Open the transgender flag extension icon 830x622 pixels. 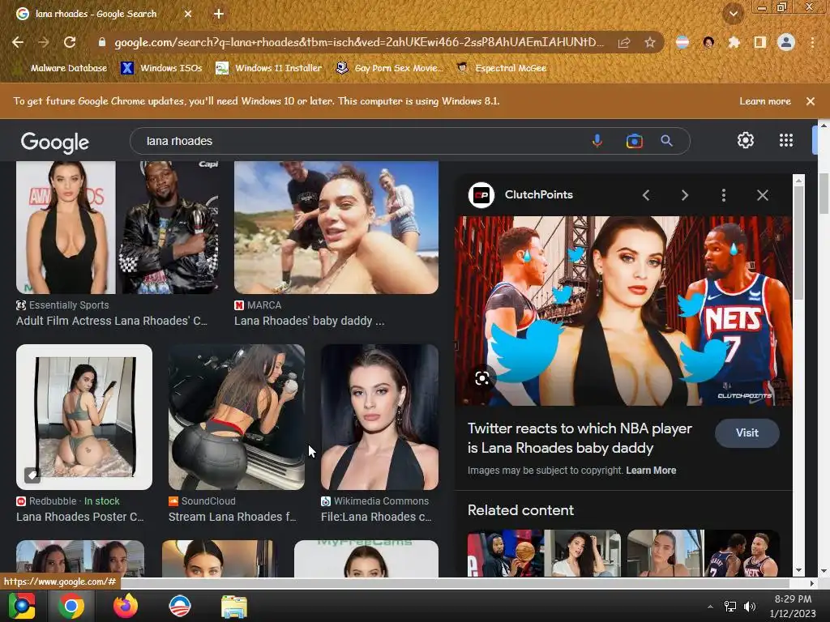pyautogui.click(x=682, y=42)
